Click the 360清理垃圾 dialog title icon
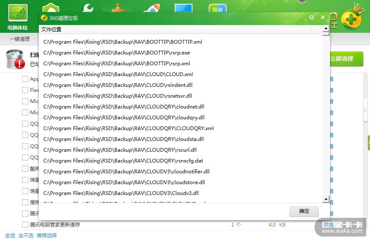 tap(44, 18)
